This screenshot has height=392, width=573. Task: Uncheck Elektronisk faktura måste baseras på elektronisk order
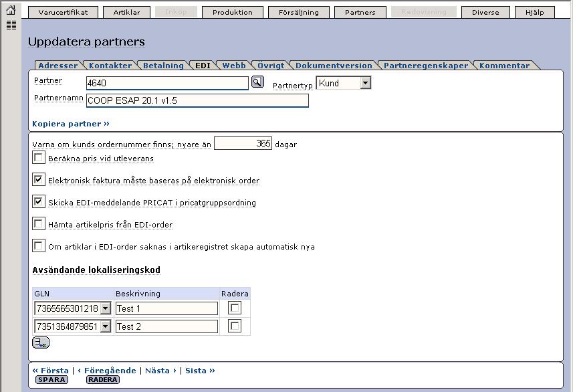38,179
